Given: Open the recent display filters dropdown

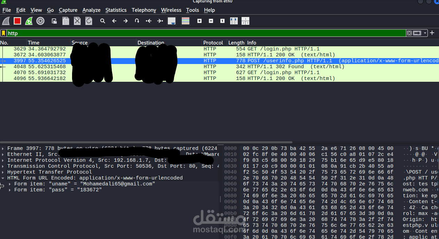Looking at the screenshot, I should pyautogui.click(x=425, y=33).
